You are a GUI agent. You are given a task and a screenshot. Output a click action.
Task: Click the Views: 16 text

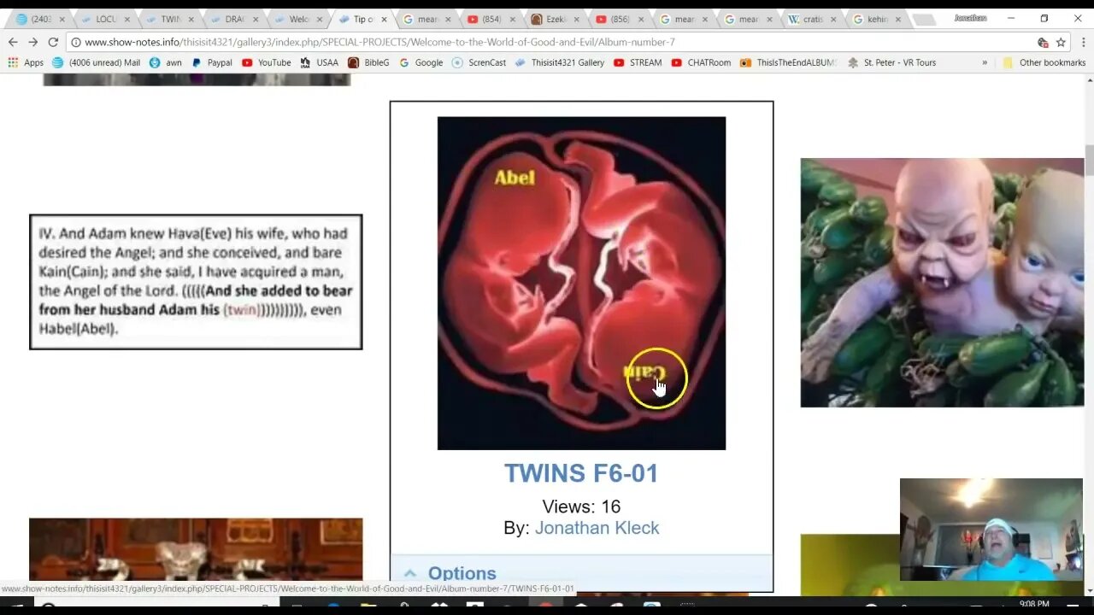click(x=581, y=507)
